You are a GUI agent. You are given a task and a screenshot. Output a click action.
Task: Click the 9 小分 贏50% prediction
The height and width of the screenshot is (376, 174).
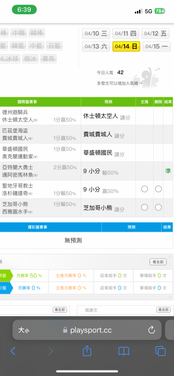(101, 190)
